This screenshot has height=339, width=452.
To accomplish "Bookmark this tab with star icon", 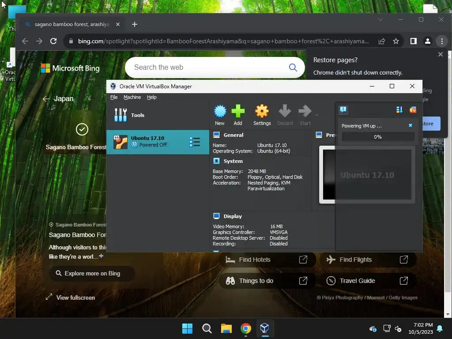I will click(396, 41).
